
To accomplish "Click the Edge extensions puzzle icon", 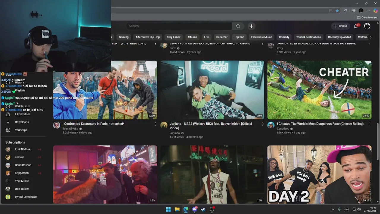I will (x=346, y=11).
